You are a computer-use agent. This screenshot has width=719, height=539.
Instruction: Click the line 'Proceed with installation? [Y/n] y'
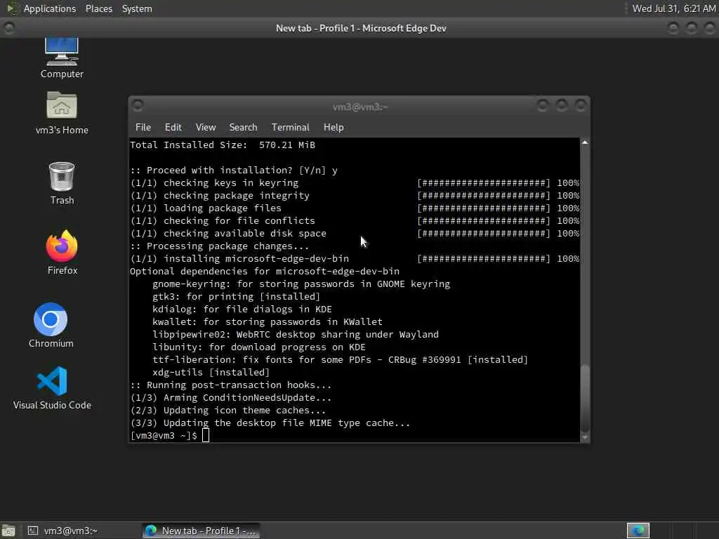coord(234,170)
